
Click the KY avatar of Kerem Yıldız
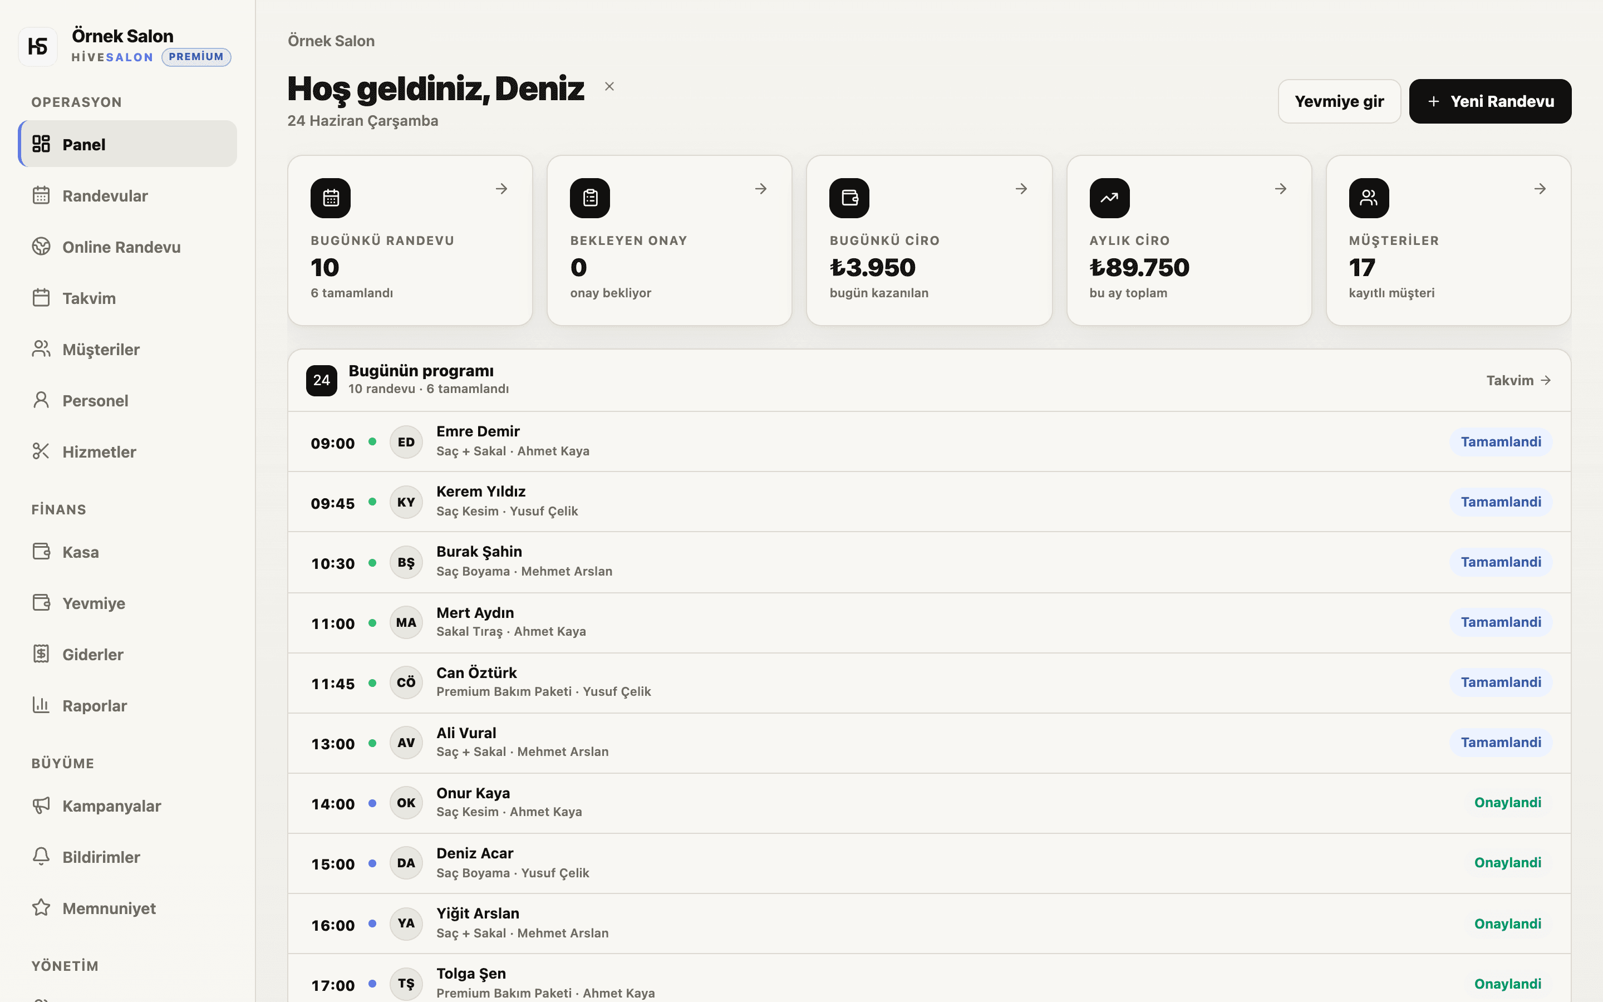point(406,502)
